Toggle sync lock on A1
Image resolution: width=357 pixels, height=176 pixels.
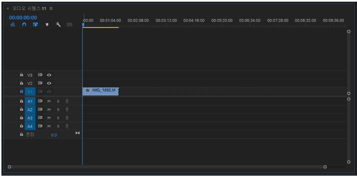point(40,101)
